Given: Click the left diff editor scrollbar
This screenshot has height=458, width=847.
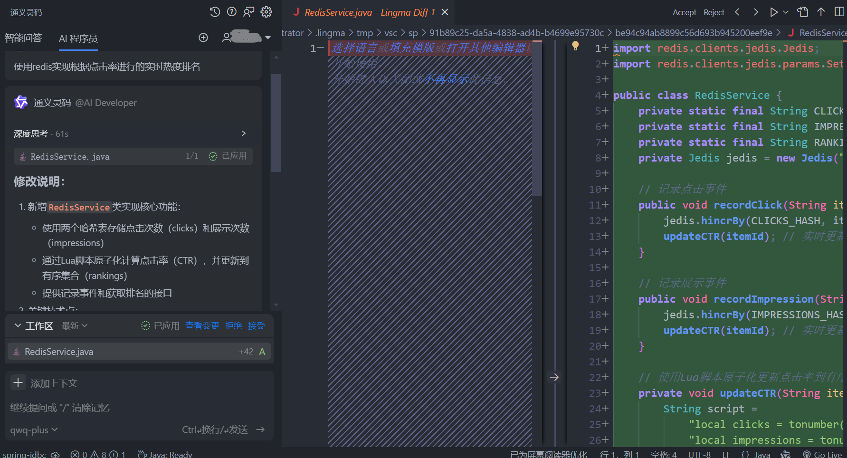Looking at the screenshot, I should tap(537, 118).
